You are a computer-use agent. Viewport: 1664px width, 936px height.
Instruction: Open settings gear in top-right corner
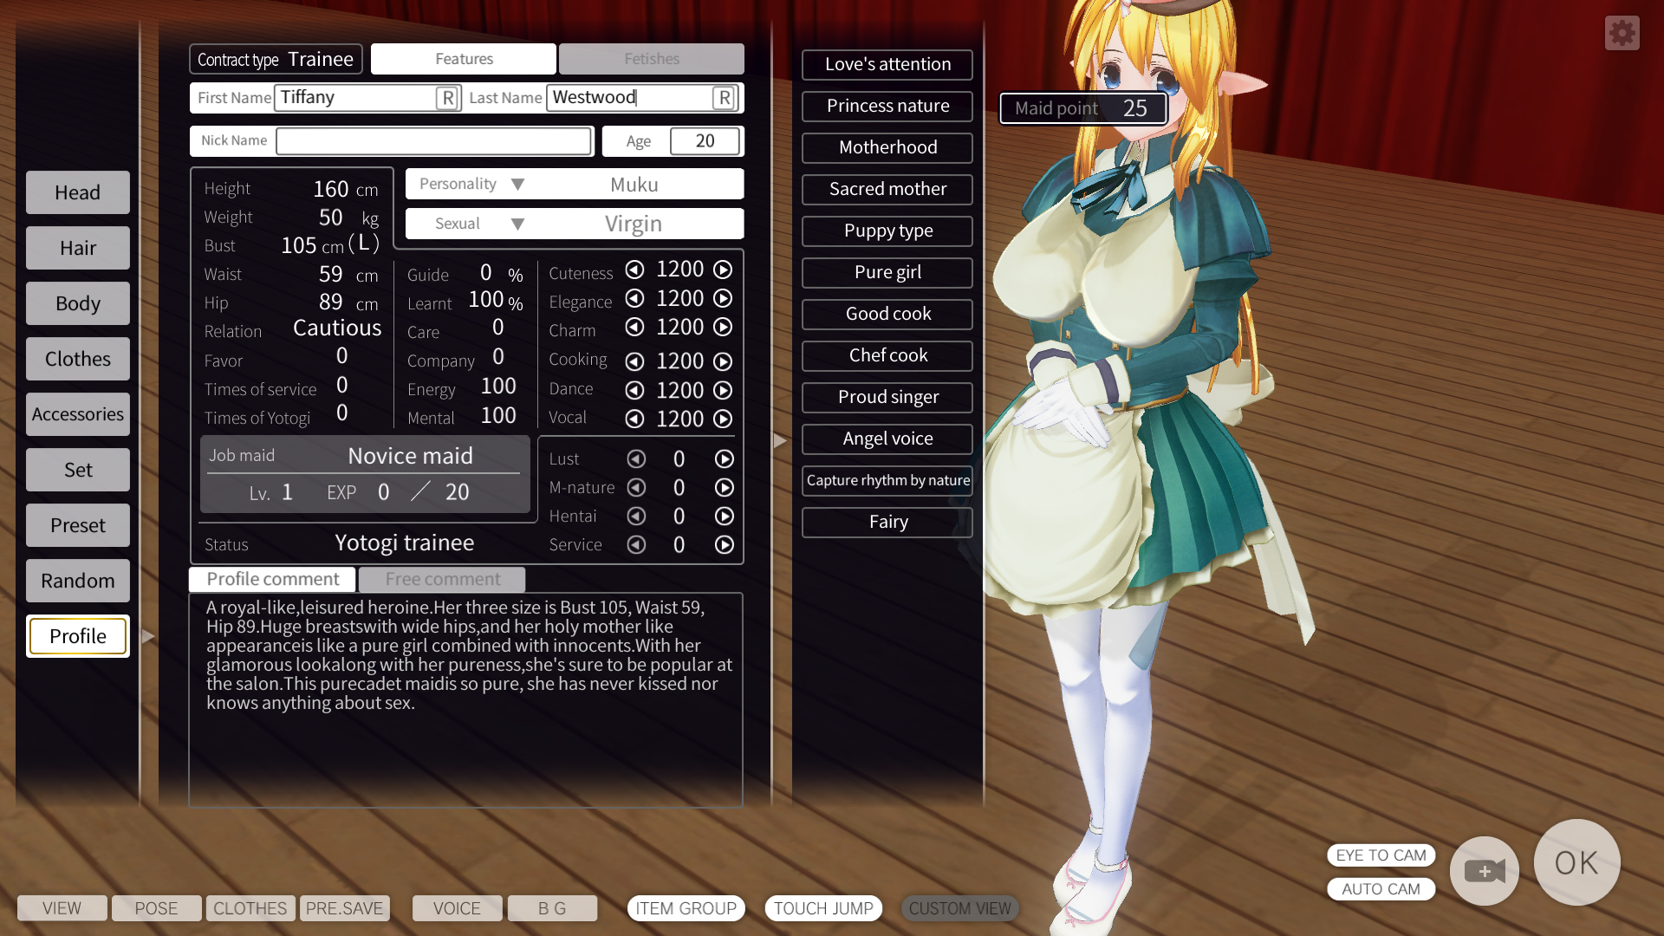pos(1622,34)
